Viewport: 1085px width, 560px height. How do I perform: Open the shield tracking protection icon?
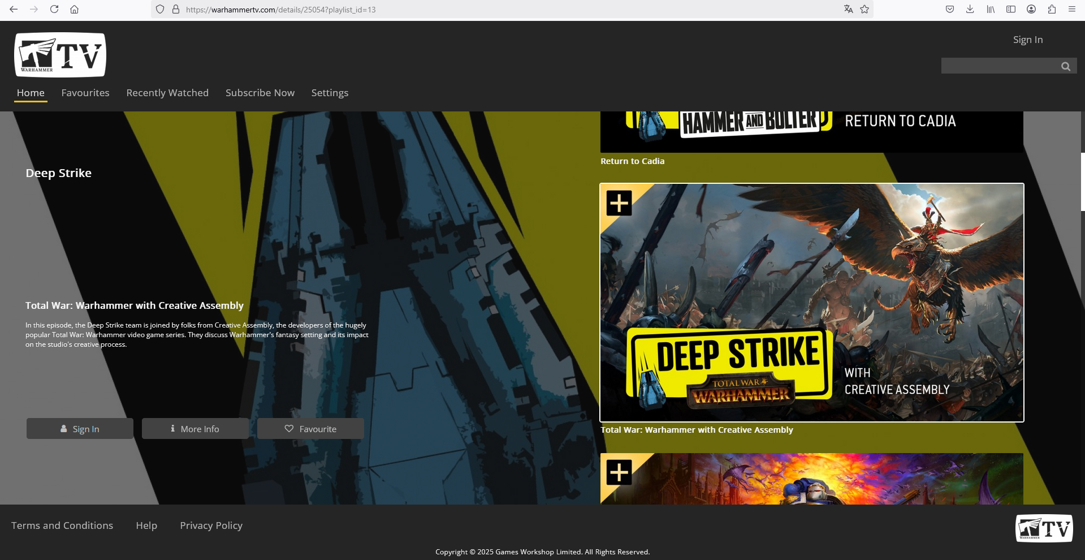click(160, 9)
